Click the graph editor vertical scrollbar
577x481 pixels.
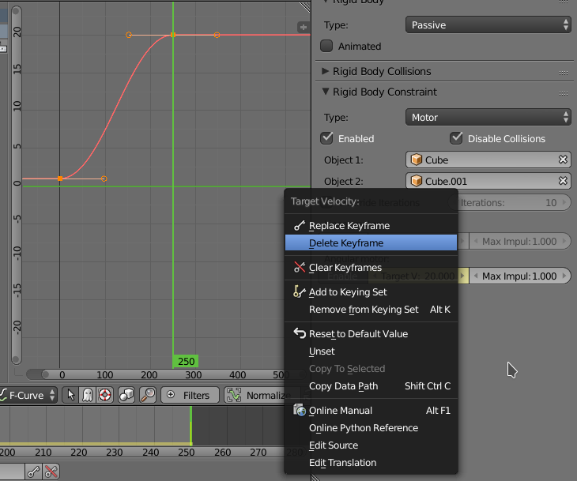(x=16, y=185)
